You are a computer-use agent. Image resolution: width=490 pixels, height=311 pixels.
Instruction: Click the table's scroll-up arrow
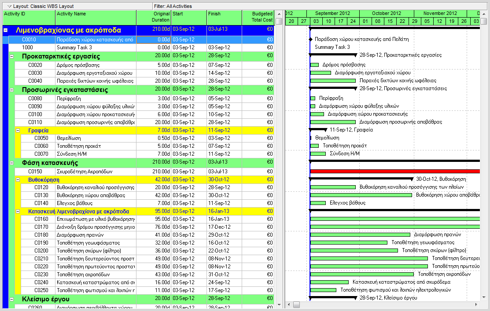[279, 14]
